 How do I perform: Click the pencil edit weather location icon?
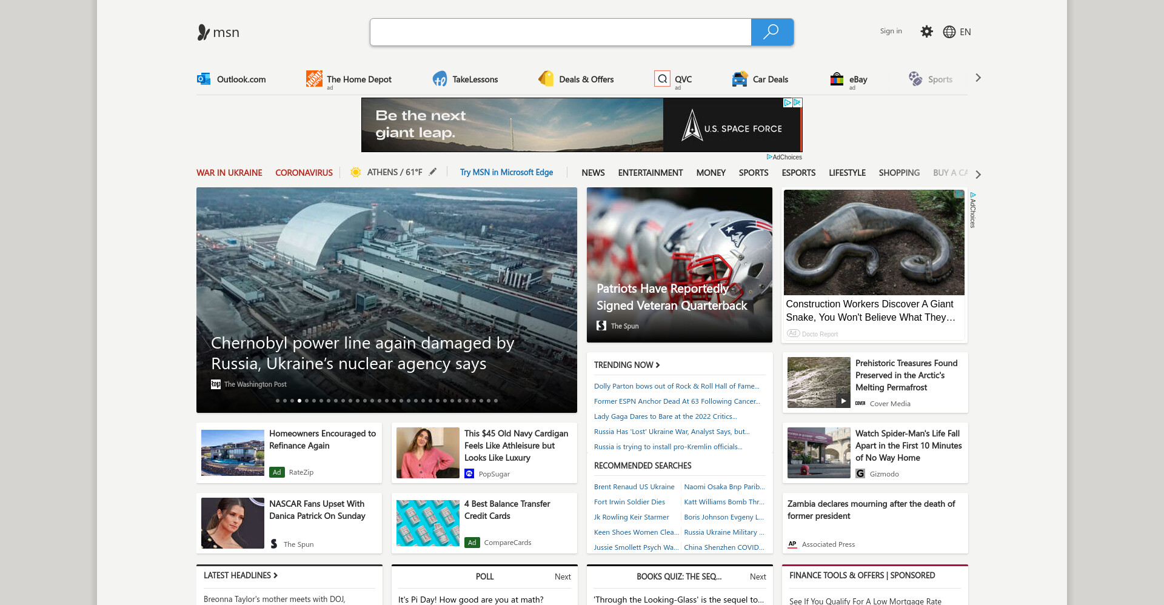[433, 172]
